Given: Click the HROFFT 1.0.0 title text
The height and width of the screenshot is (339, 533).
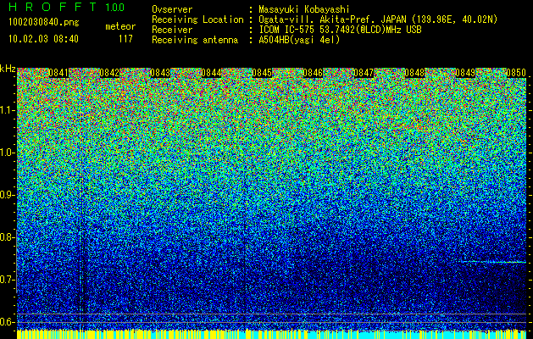Looking at the screenshot, I should click(67, 7).
